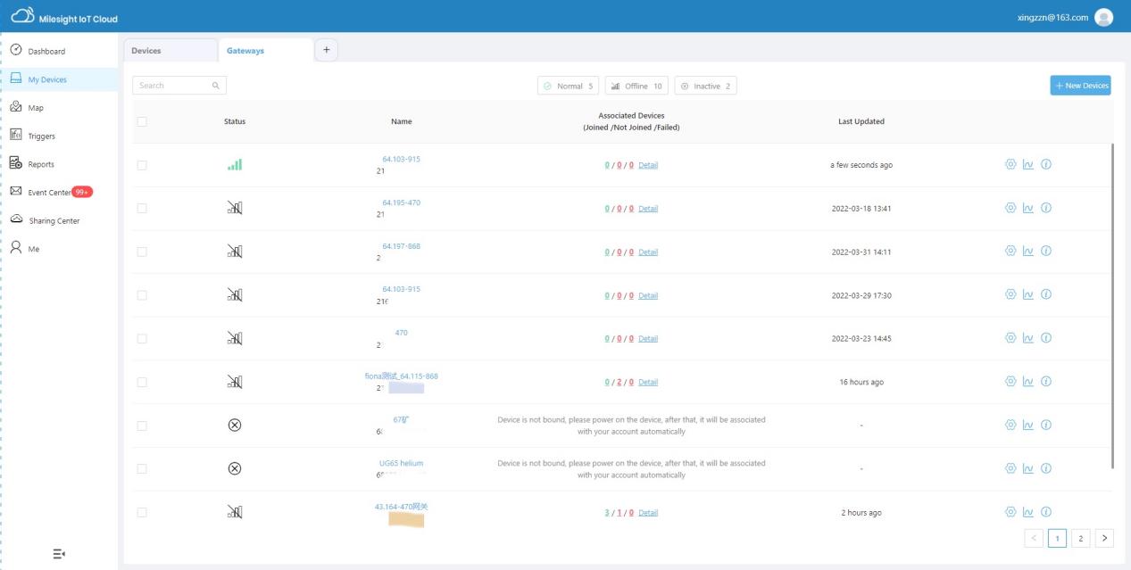The width and height of the screenshot is (1131, 570).
Task: Open Dashboard from the sidebar
Action: pyautogui.click(x=59, y=51)
